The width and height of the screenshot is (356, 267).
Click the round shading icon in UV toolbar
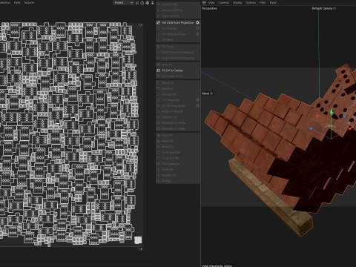pyautogui.click(x=148, y=3)
